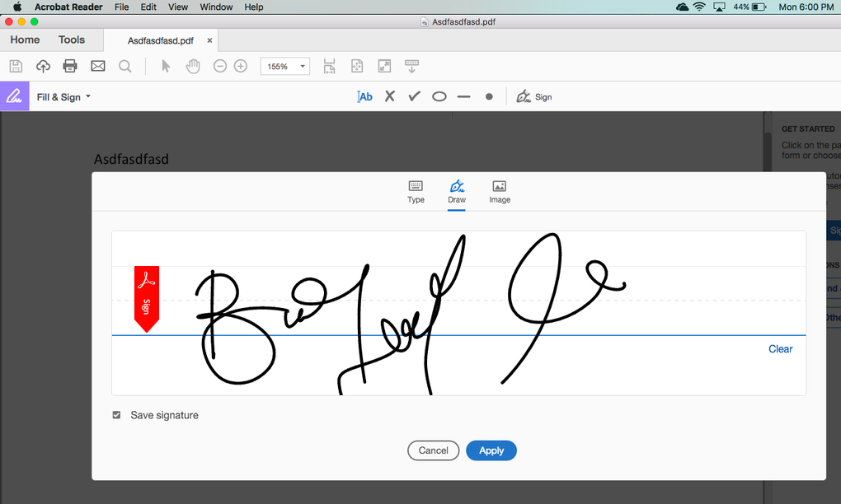Open the Tools tab
Image resolution: width=841 pixels, height=504 pixels.
[72, 40]
